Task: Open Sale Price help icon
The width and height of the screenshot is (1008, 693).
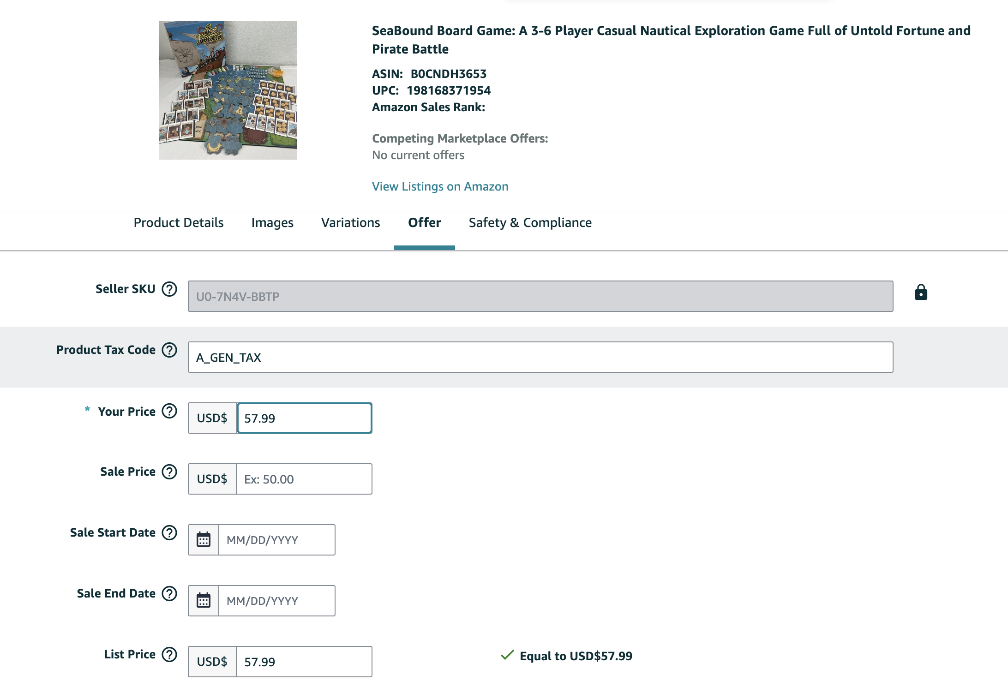Action: [x=169, y=472]
